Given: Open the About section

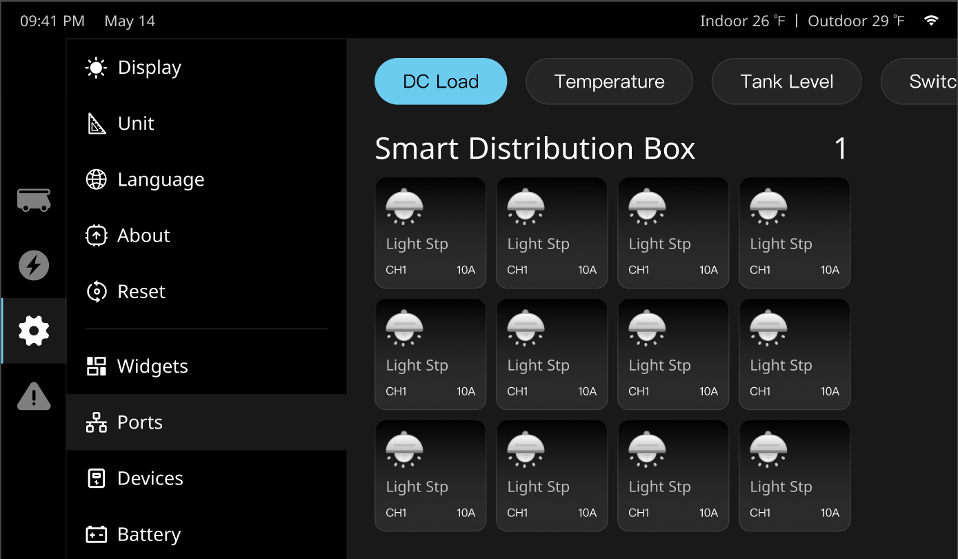Looking at the screenshot, I should pos(143,235).
